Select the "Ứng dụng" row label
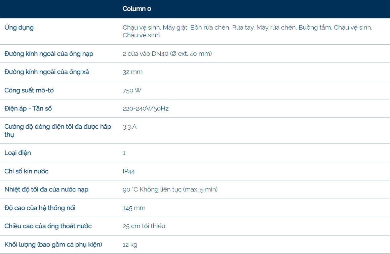The height and width of the screenshot is (254, 390). [19, 28]
